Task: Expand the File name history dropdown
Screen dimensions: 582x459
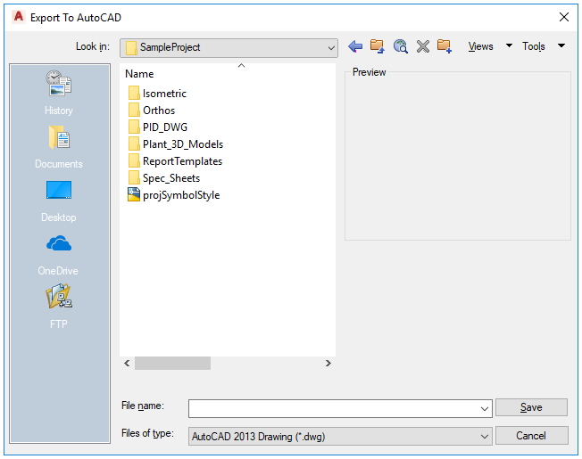Action: (x=484, y=408)
